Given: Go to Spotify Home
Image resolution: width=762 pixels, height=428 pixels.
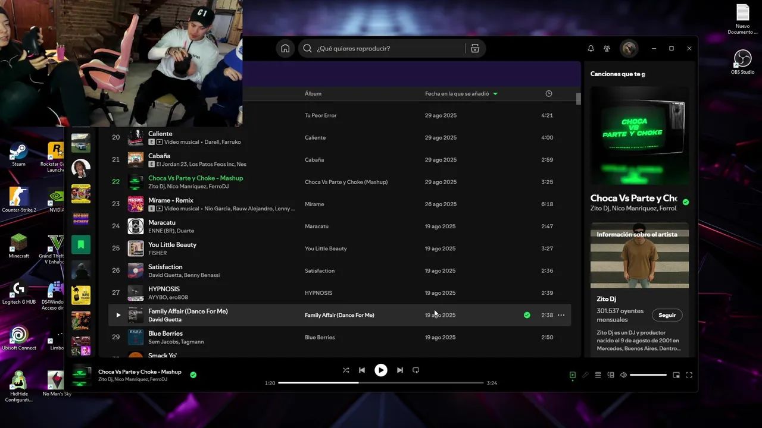Looking at the screenshot, I should click(x=285, y=48).
